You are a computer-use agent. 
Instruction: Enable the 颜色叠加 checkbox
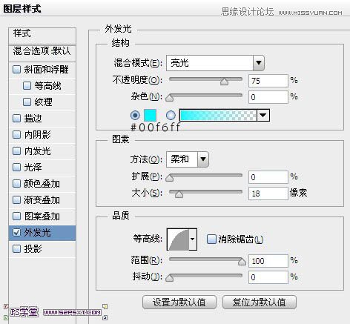pos(16,184)
